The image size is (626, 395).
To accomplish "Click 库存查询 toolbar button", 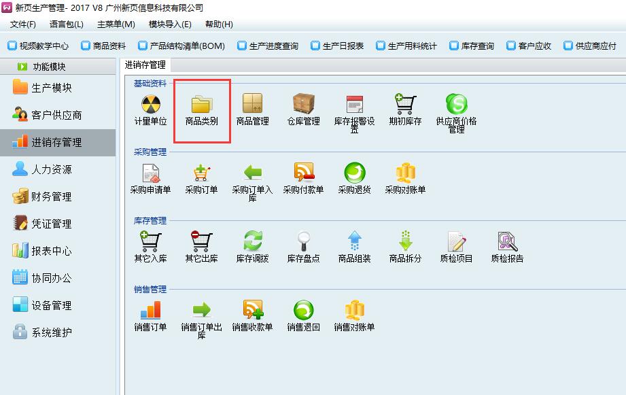I will [x=471, y=46].
